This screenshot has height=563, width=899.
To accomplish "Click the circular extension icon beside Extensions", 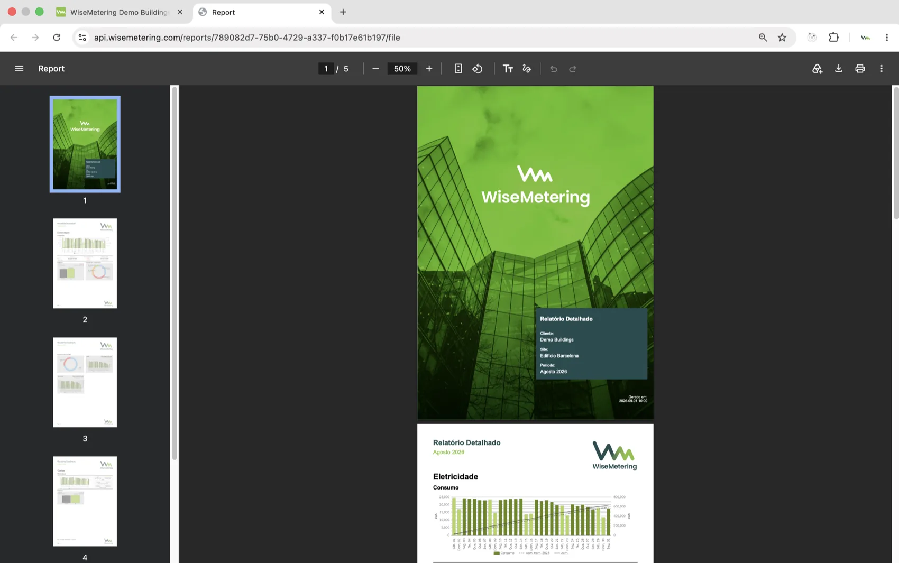I will tap(812, 38).
